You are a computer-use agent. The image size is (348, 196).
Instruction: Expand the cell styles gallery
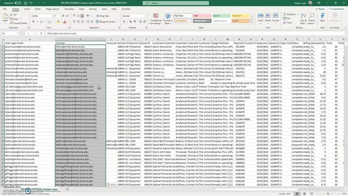pos(252,22)
